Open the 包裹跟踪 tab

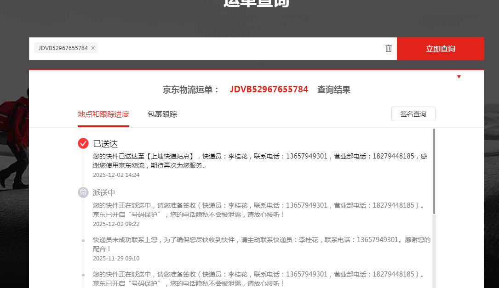point(162,114)
